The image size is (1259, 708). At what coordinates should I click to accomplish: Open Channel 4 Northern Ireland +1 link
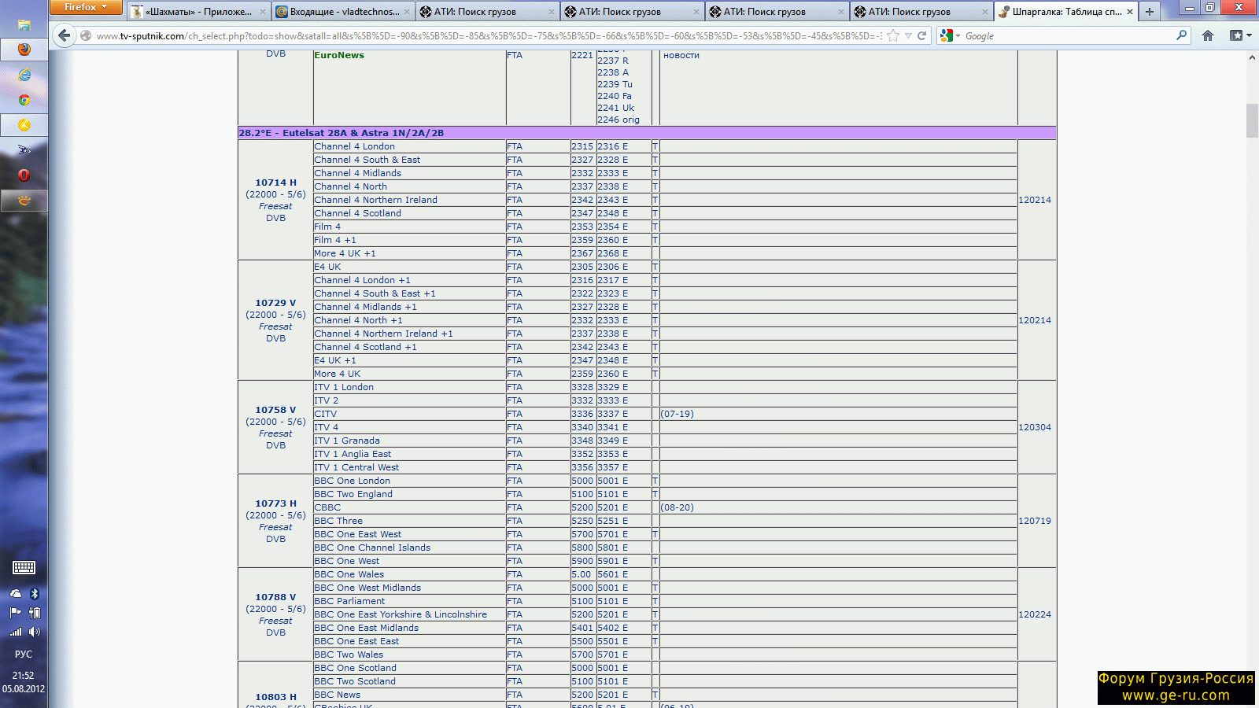coord(383,334)
